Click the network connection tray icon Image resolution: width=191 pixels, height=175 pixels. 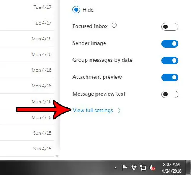pos(143,168)
